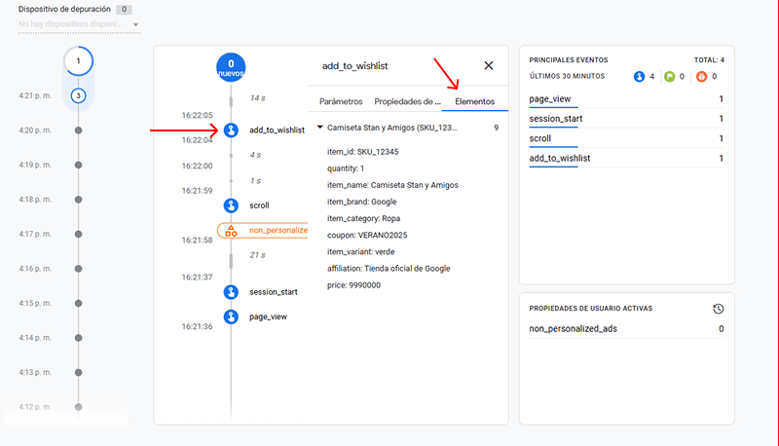The width and height of the screenshot is (779, 446).
Task: Click the green conversions flag icon
Action: [x=669, y=77]
